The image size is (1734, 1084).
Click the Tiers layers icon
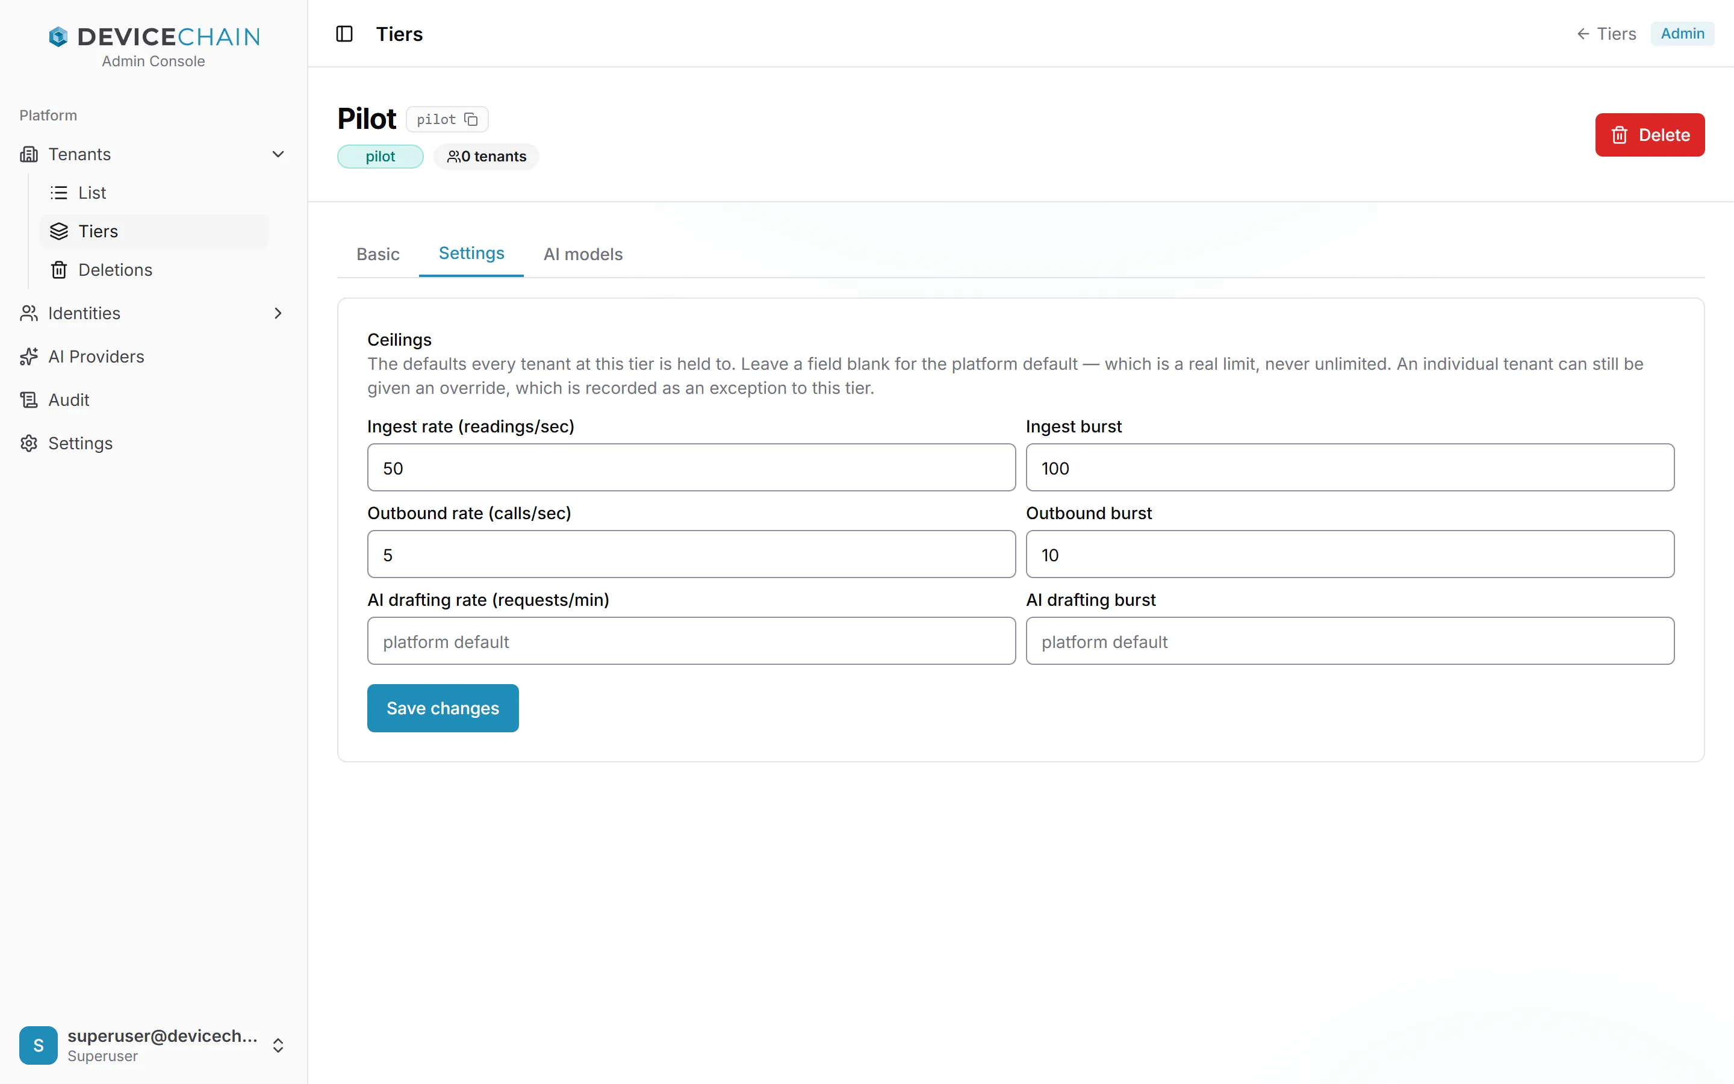coord(59,232)
